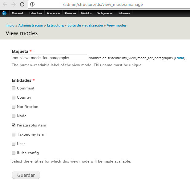Viewport: 190px width, 186px height.
Task: Click the Guardar button
Action: point(26,175)
